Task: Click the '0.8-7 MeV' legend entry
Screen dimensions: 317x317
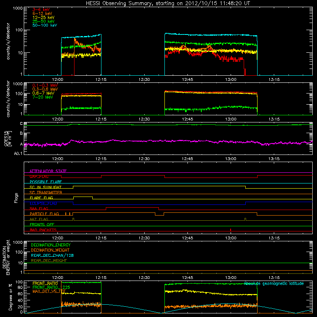Action: pos(43,93)
